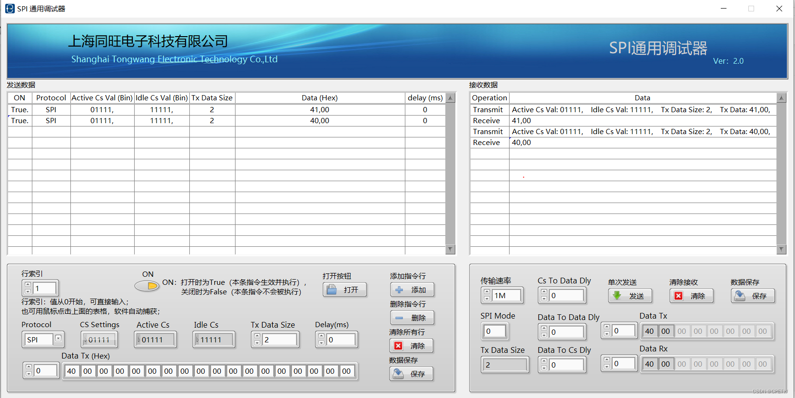The height and width of the screenshot is (398, 795).
Task: Increment the Data To Cs Dly value
Action: click(544, 361)
